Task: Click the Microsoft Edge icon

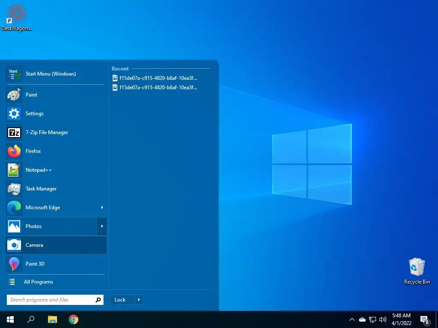Action: pyautogui.click(x=14, y=208)
